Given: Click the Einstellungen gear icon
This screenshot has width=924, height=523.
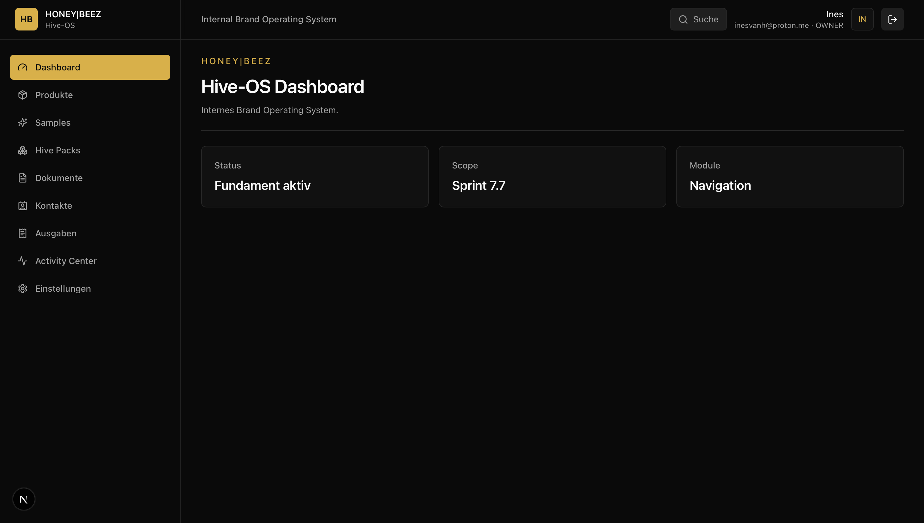Looking at the screenshot, I should [23, 289].
